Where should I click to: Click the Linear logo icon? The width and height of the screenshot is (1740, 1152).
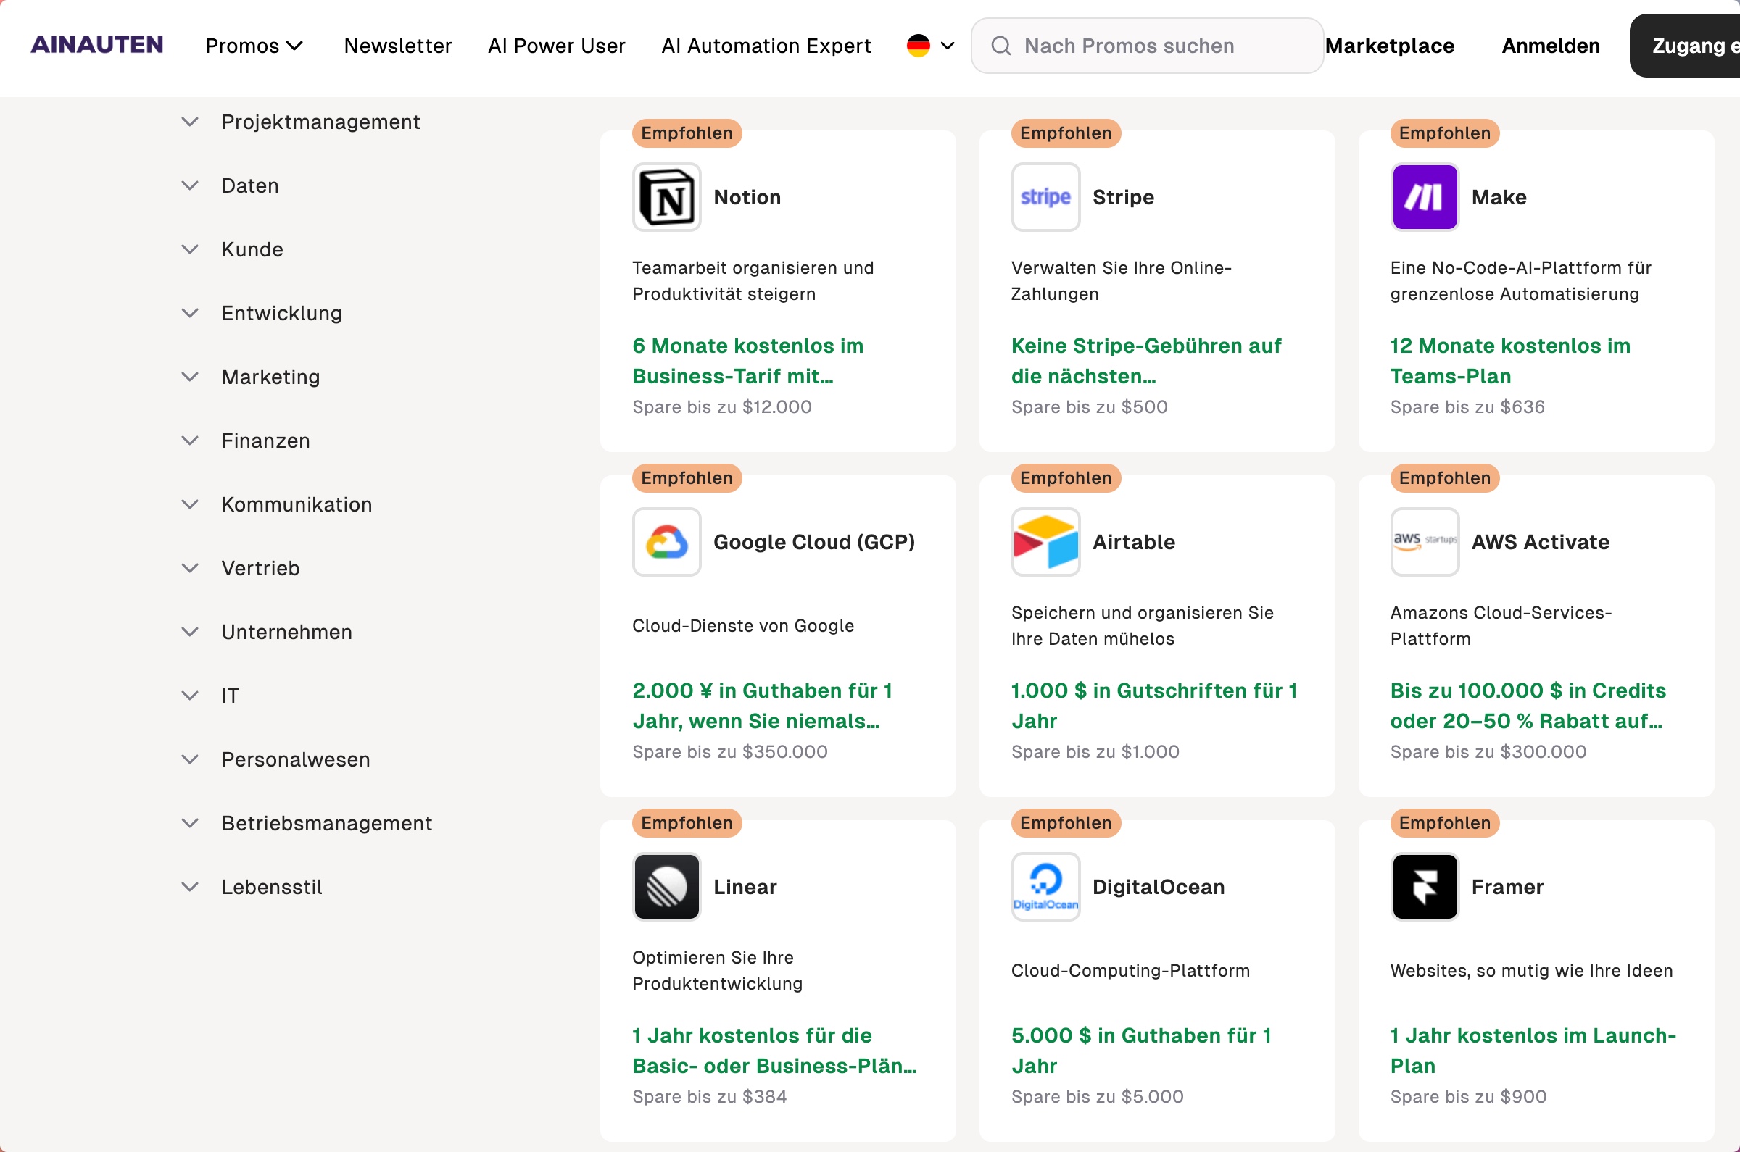tap(667, 887)
